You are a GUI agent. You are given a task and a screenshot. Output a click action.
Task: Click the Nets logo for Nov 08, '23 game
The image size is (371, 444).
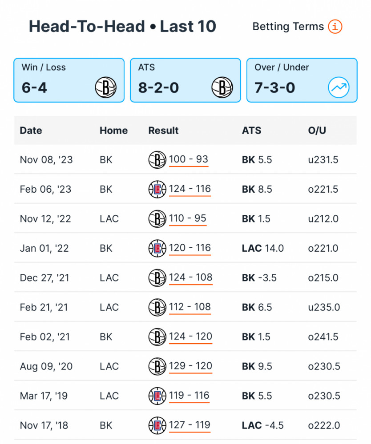157,160
